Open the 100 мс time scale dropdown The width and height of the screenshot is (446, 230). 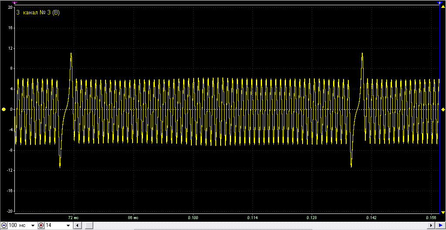click(x=33, y=226)
